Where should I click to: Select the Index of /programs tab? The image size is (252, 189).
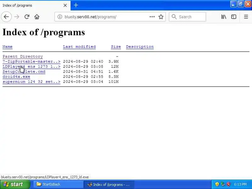[35, 5]
